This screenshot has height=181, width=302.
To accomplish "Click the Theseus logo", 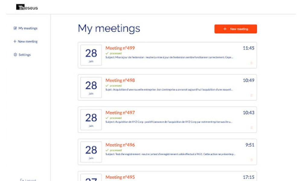I will click(27, 7).
